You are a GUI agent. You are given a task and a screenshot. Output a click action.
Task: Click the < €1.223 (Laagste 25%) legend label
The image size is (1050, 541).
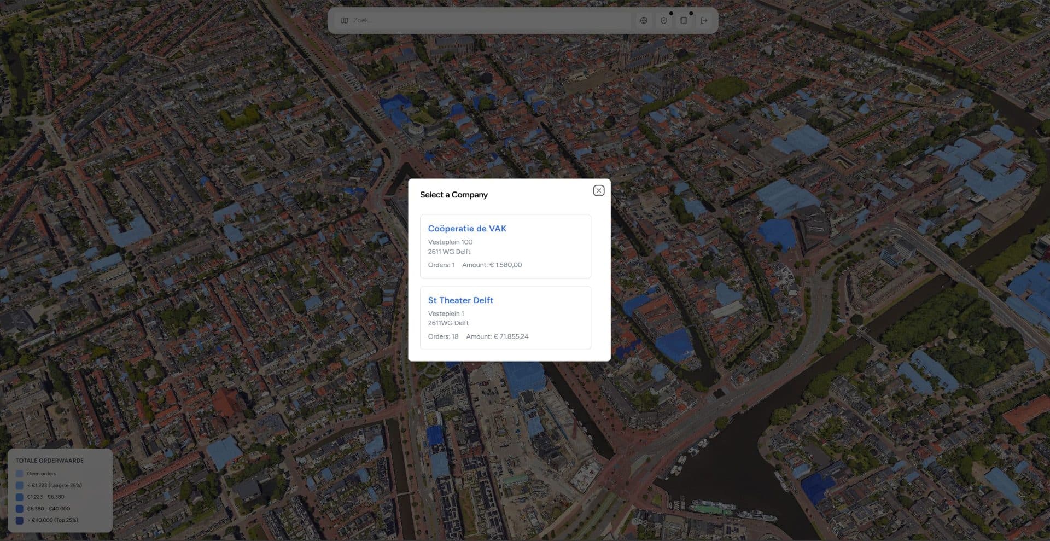[x=55, y=485]
